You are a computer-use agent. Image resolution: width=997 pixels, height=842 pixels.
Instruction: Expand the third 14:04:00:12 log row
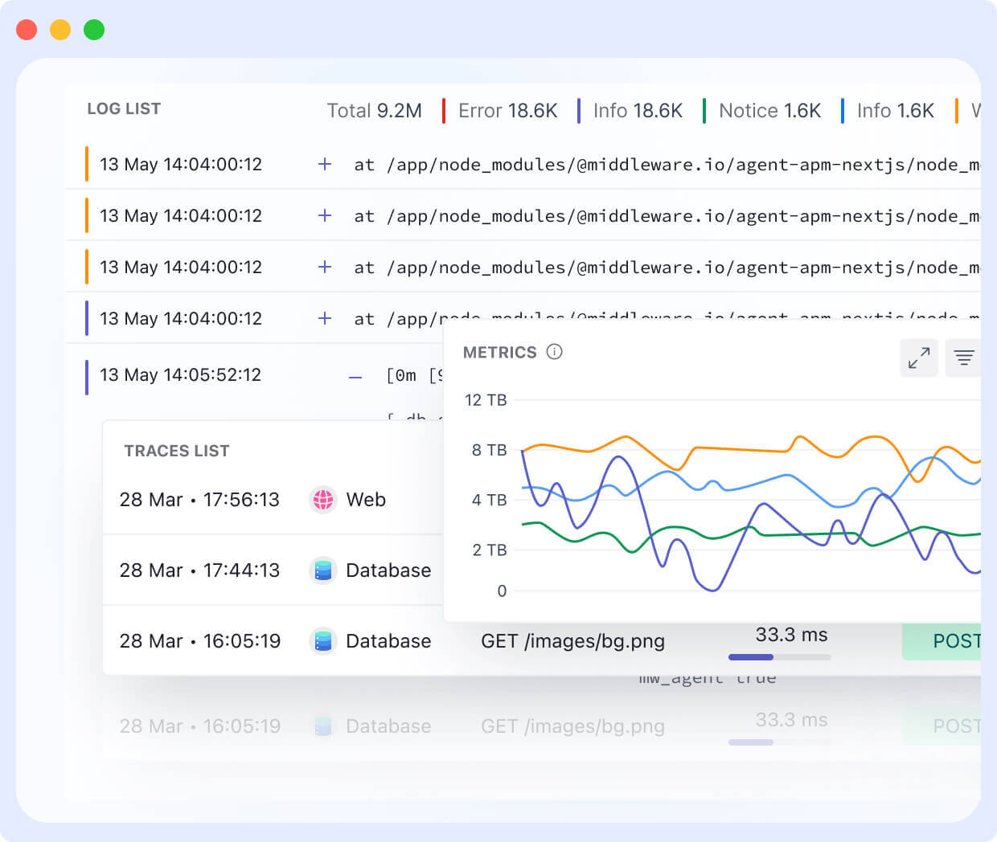point(325,267)
